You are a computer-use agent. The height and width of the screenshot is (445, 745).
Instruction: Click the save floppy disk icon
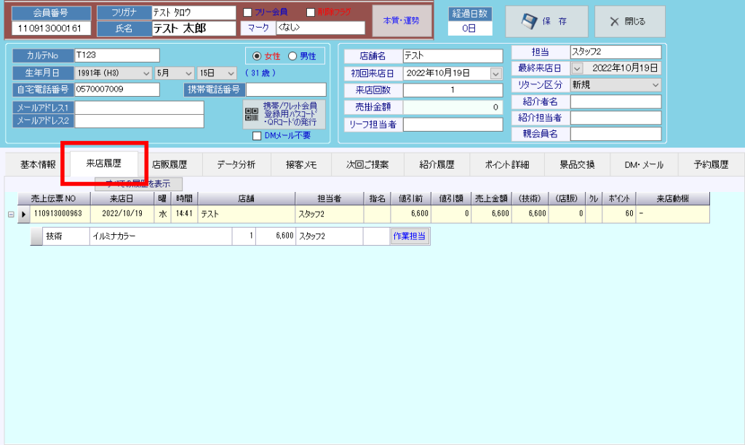pyautogui.click(x=530, y=22)
